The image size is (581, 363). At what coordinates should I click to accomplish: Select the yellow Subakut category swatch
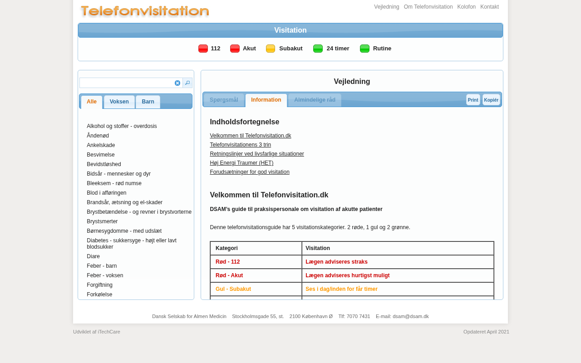[x=271, y=49]
